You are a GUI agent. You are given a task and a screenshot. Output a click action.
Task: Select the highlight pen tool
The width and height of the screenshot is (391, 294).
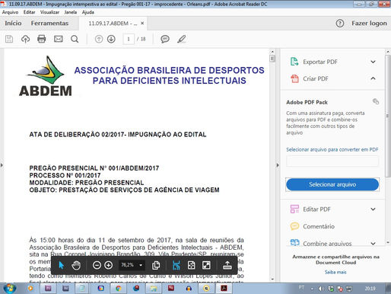(182, 39)
